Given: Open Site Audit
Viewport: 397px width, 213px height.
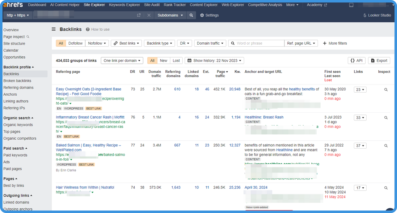Looking at the screenshot, I should 152,5.
